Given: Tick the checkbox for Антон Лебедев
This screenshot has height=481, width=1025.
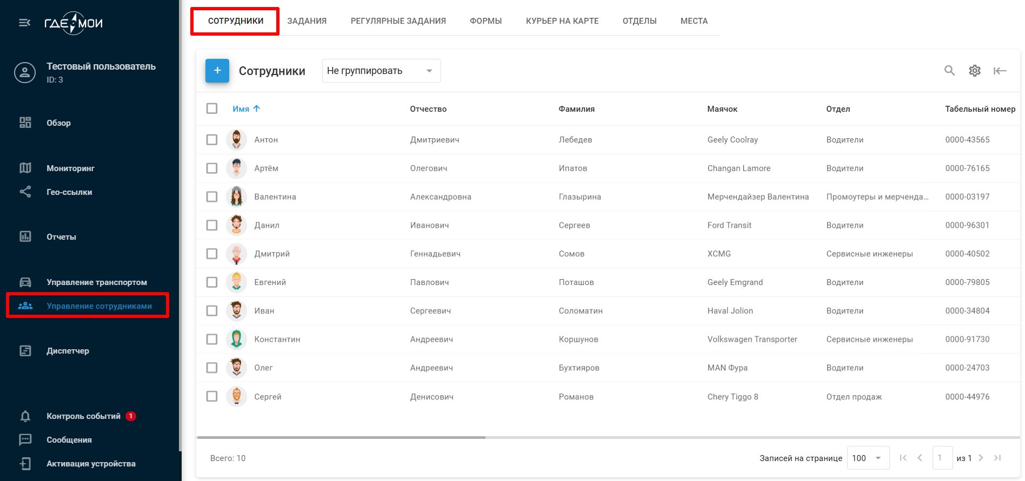Looking at the screenshot, I should pyautogui.click(x=212, y=140).
